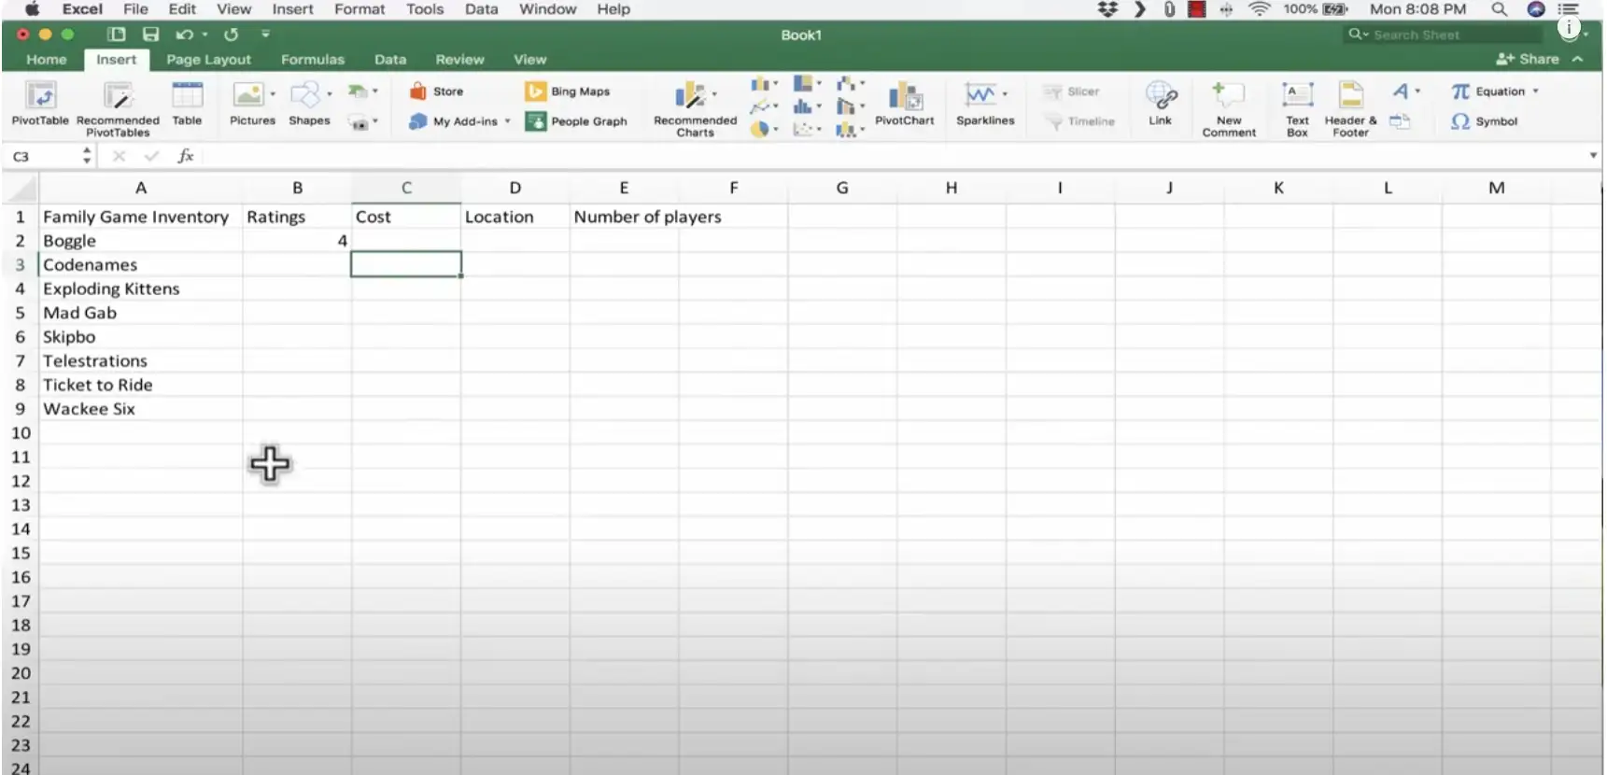Expand the Equation dropdown arrow
1607x775 pixels.
[x=1535, y=92]
